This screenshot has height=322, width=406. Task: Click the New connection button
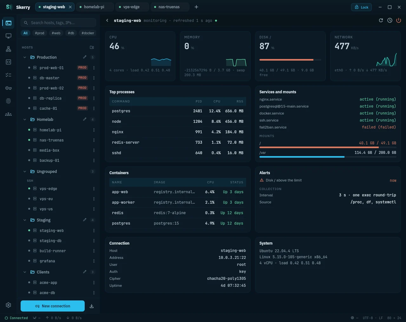(53, 306)
